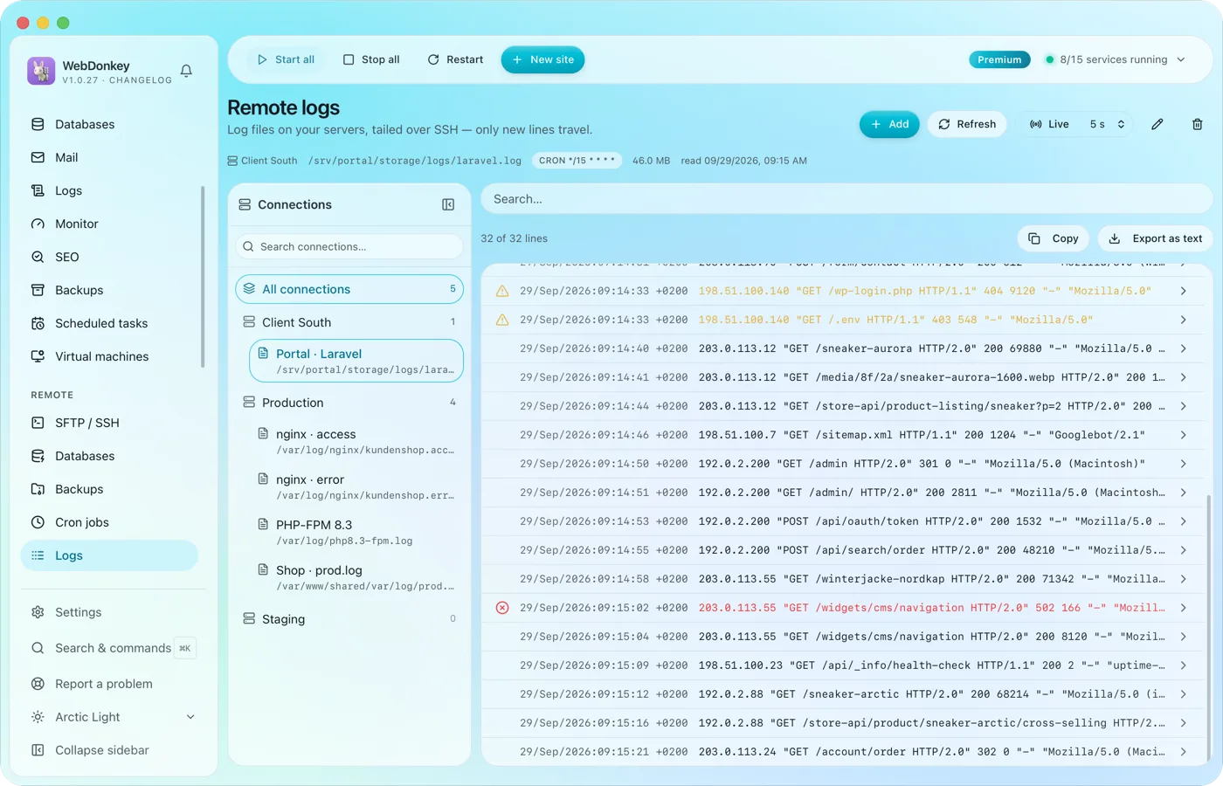
Task: Select the Shop · prod.log entry
Action: click(357, 577)
